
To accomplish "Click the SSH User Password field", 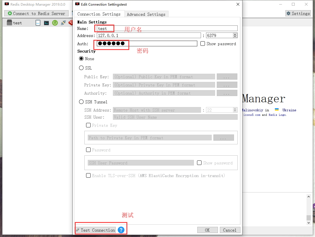I will click(x=141, y=163).
